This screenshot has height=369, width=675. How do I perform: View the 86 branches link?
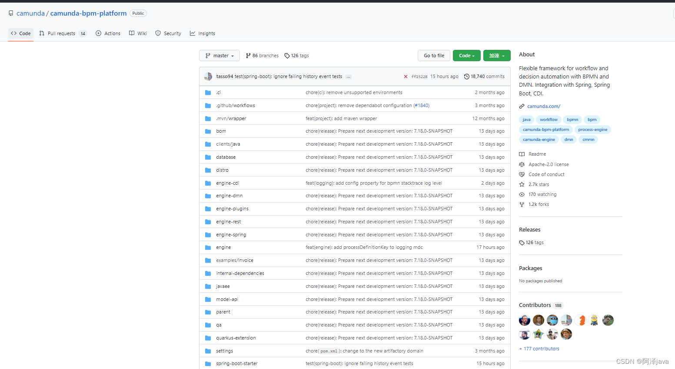262,56
